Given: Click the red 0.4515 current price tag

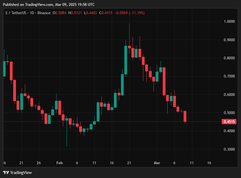Looking at the screenshot, I should [x=229, y=122].
